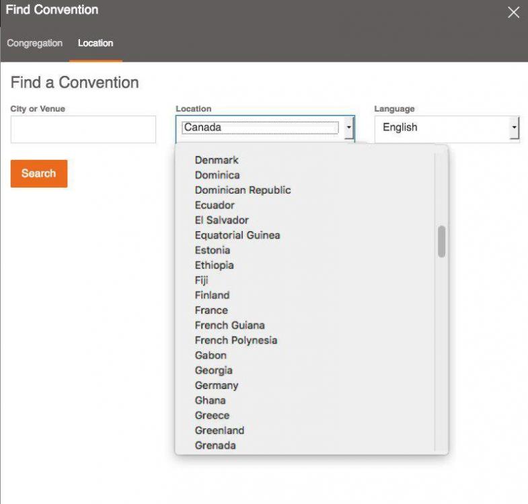Choose French Polynesia from the dropdown
This screenshot has width=528, height=504.
point(235,340)
